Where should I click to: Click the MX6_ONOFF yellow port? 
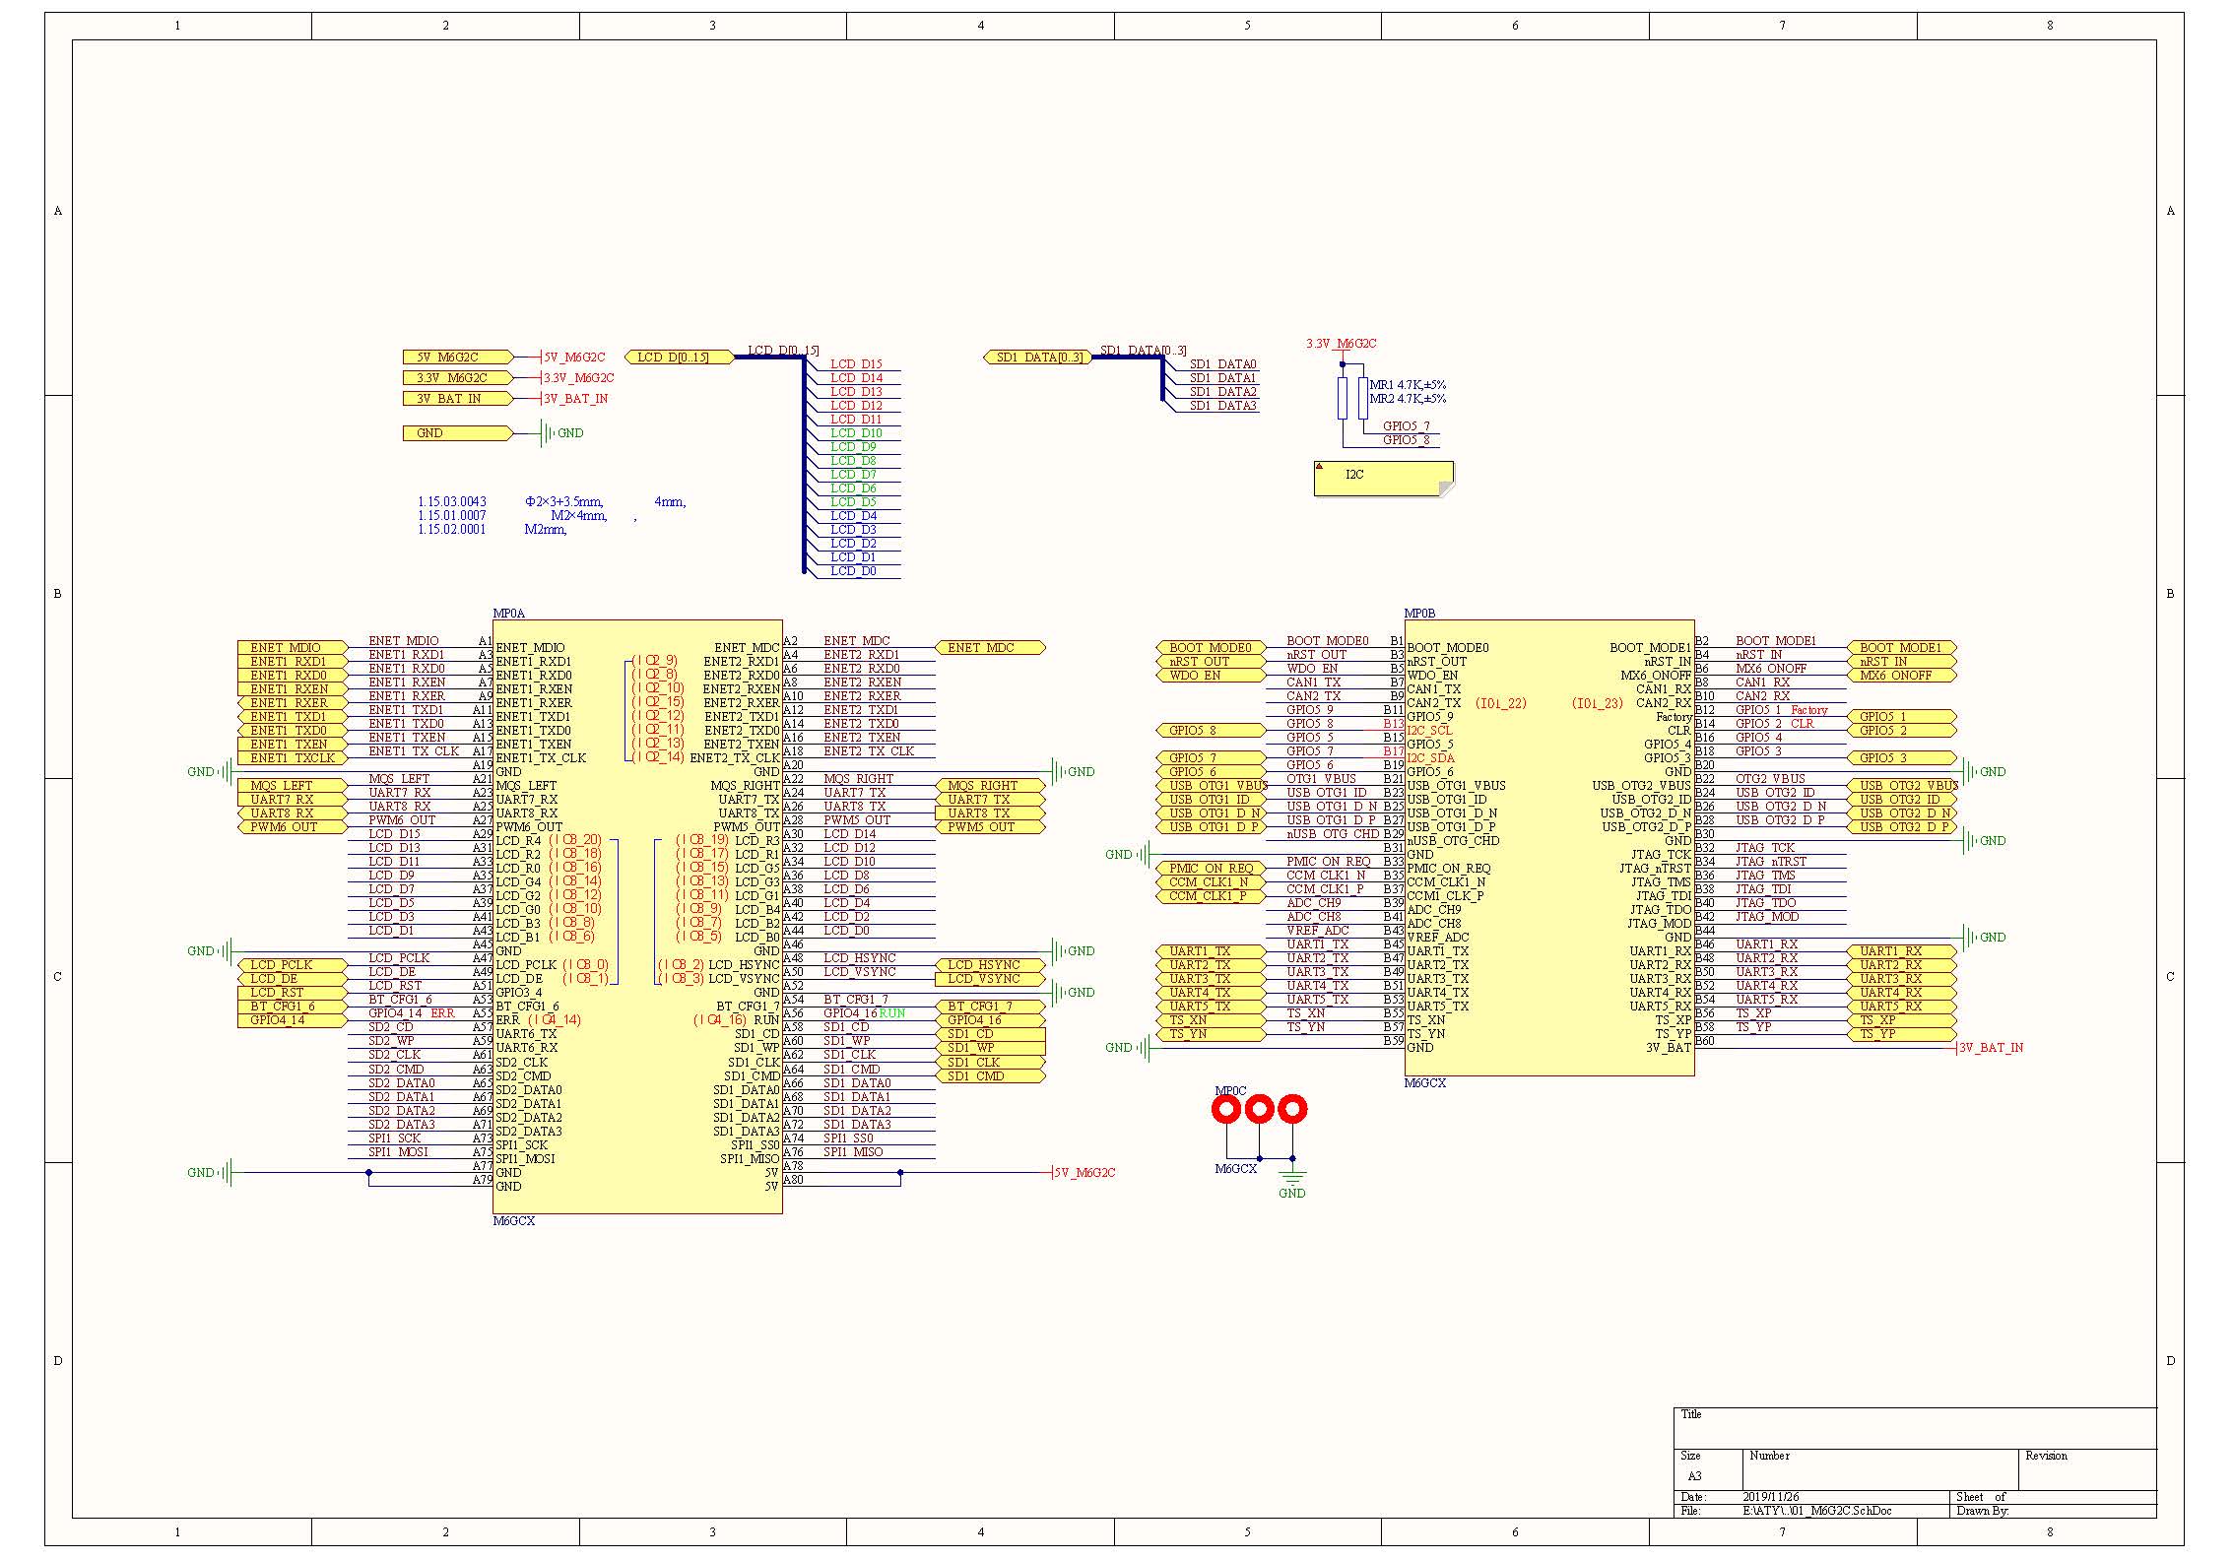1902,676
